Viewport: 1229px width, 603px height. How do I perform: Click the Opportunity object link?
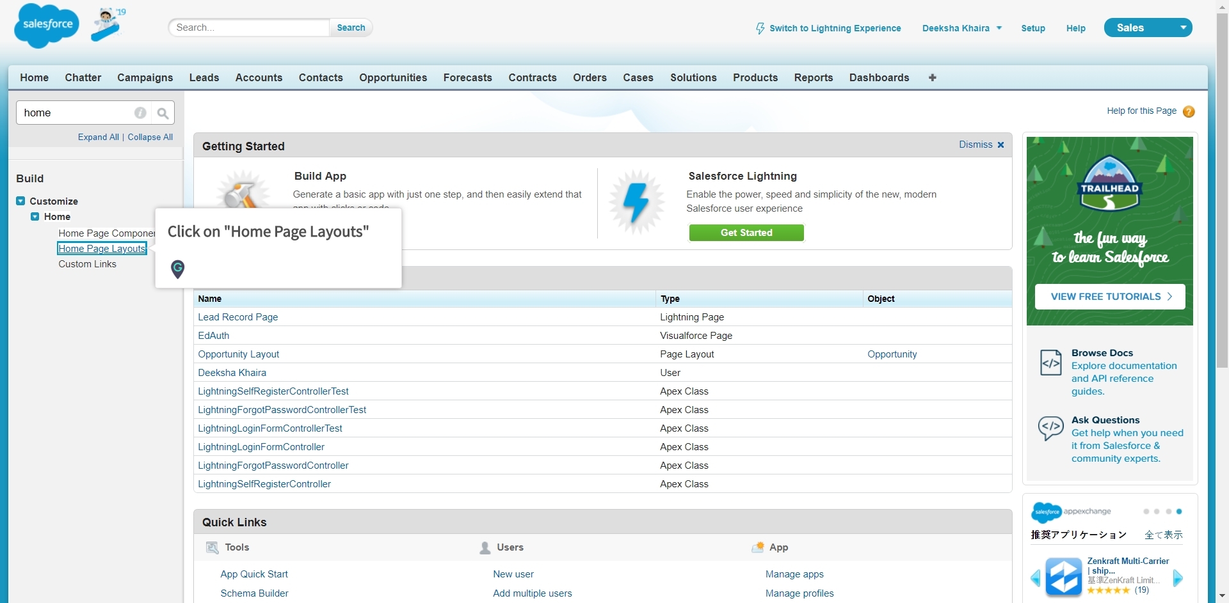(x=892, y=354)
